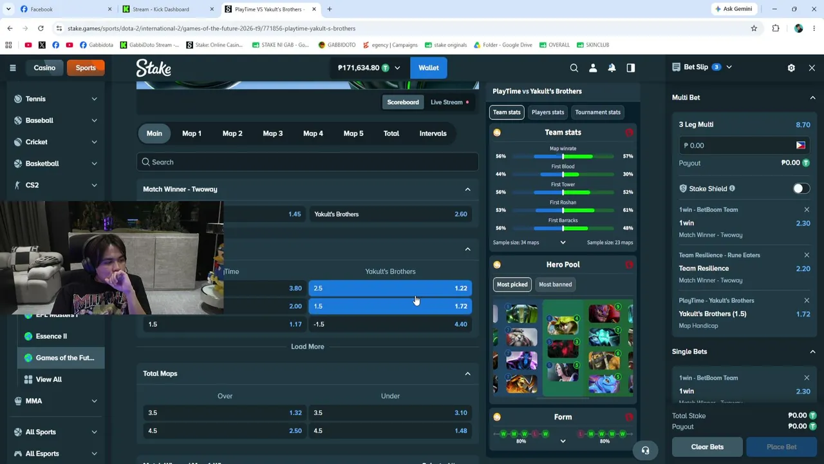Screen dimensions: 824x464
Task: Remove the 1win single bet
Action: coord(807,378)
